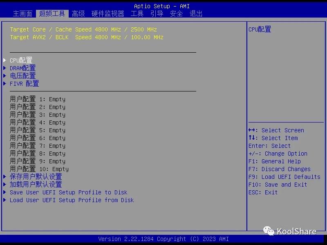Image resolution: width=327 pixels, height=245 pixels.
Task: Open 保存用户默认设置
Action: coord(36,177)
